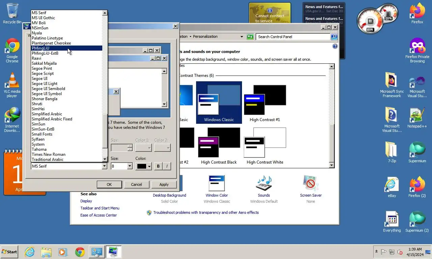The image size is (432, 259).
Task: Choose Sylfaen font in the list
Action: 67,139
